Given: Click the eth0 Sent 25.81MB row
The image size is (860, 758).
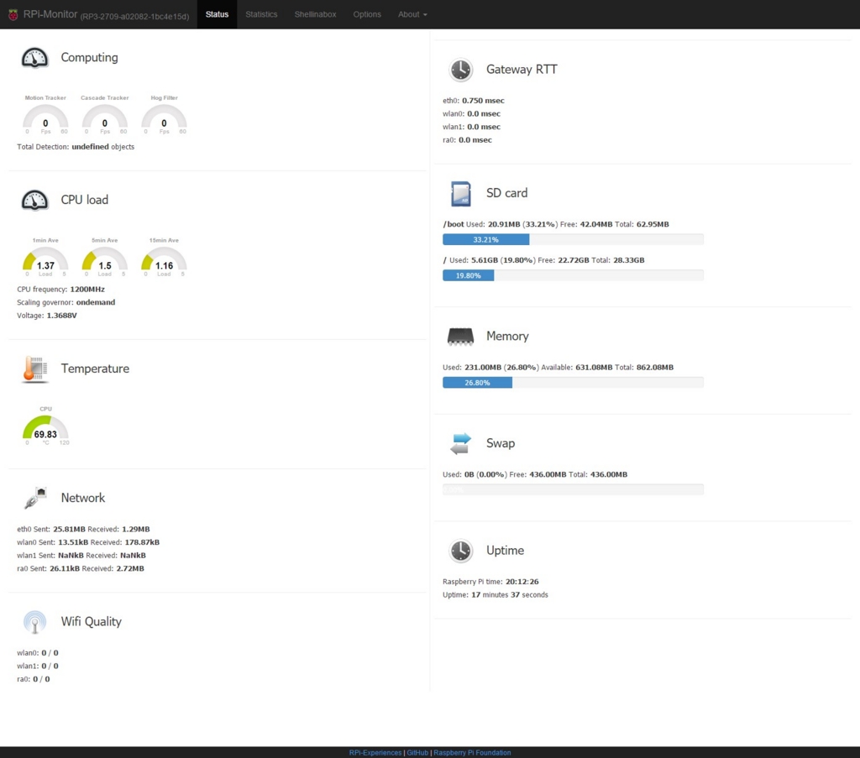Looking at the screenshot, I should pyautogui.click(x=83, y=530).
